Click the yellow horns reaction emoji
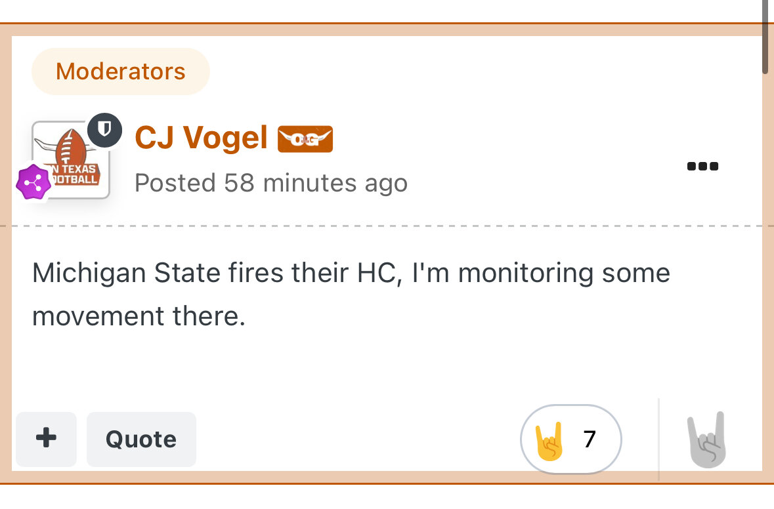The height and width of the screenshot is (509, 774). coord(549,439)
